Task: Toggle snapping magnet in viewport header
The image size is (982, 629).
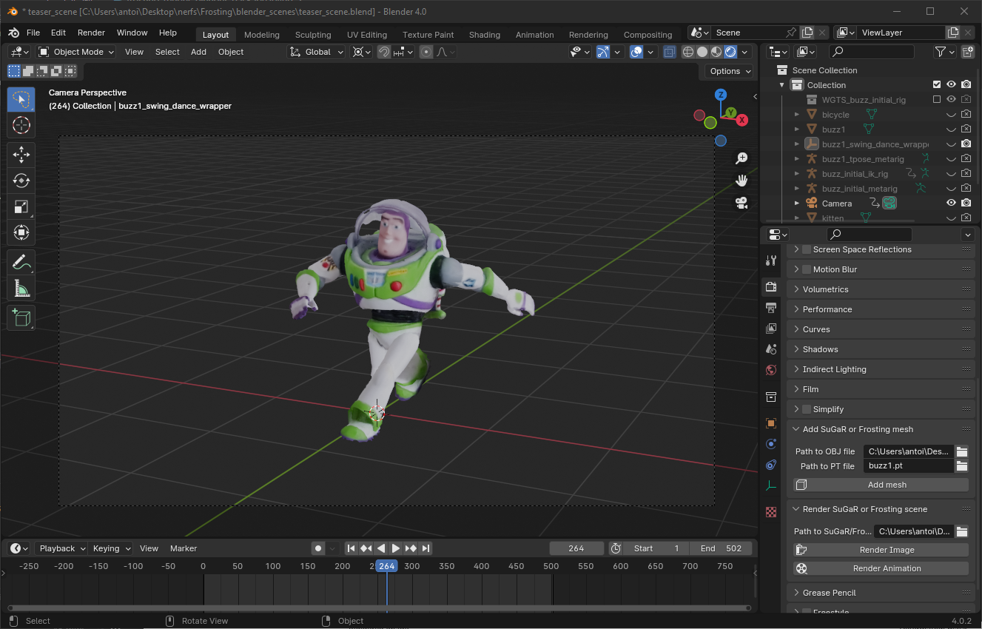Action: [384, 52]
